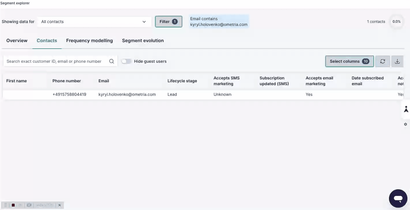Go to Segment evolution tab
Image resolution: width=410 pixels, height=210 pixels.
point(143,41)
